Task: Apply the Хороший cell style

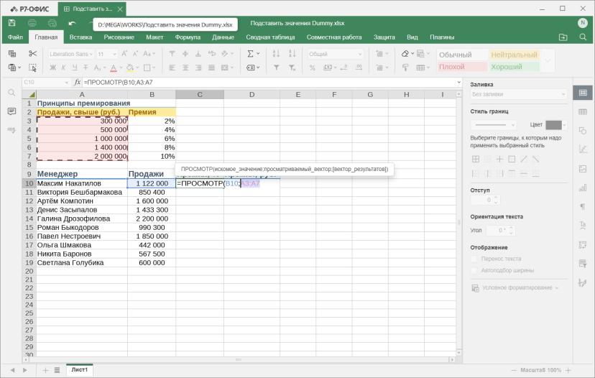Action: (514, 67)
